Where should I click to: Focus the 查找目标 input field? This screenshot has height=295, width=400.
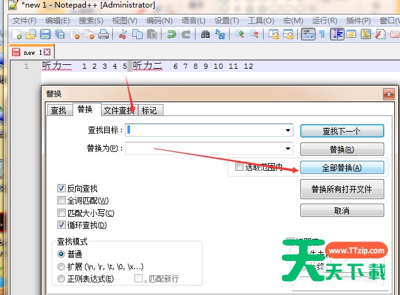pyautogui.click(x=209, y=130)
